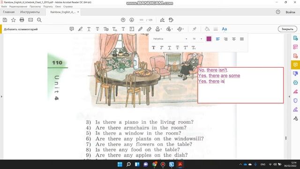The image size is (300, 169).
Task: Close the comment toolbar with Закрыть button
Action: click(287, 29)
